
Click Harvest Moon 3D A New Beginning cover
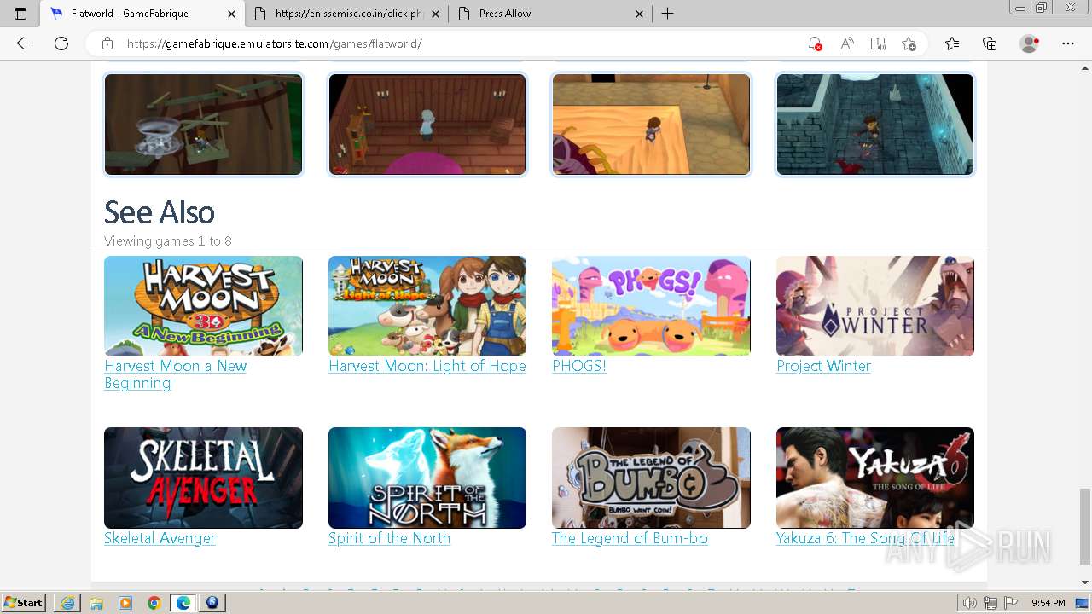203,306
